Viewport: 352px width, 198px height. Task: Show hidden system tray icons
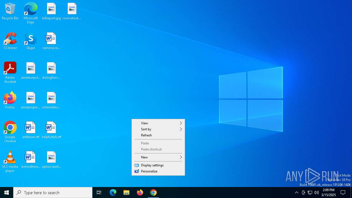pos(296,193)
